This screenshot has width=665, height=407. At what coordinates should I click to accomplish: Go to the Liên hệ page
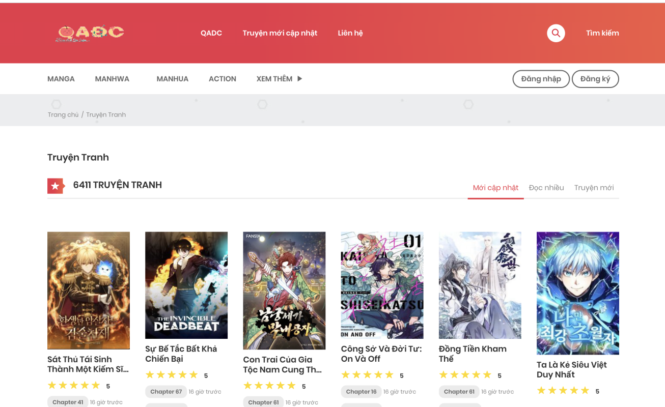[x=350, y=33]
